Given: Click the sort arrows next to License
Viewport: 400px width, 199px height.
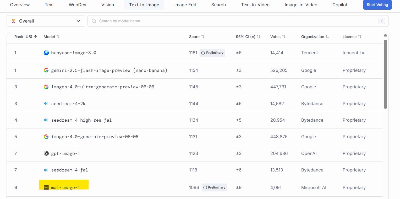Looking at the screenshot, I should tap(360, 37).
